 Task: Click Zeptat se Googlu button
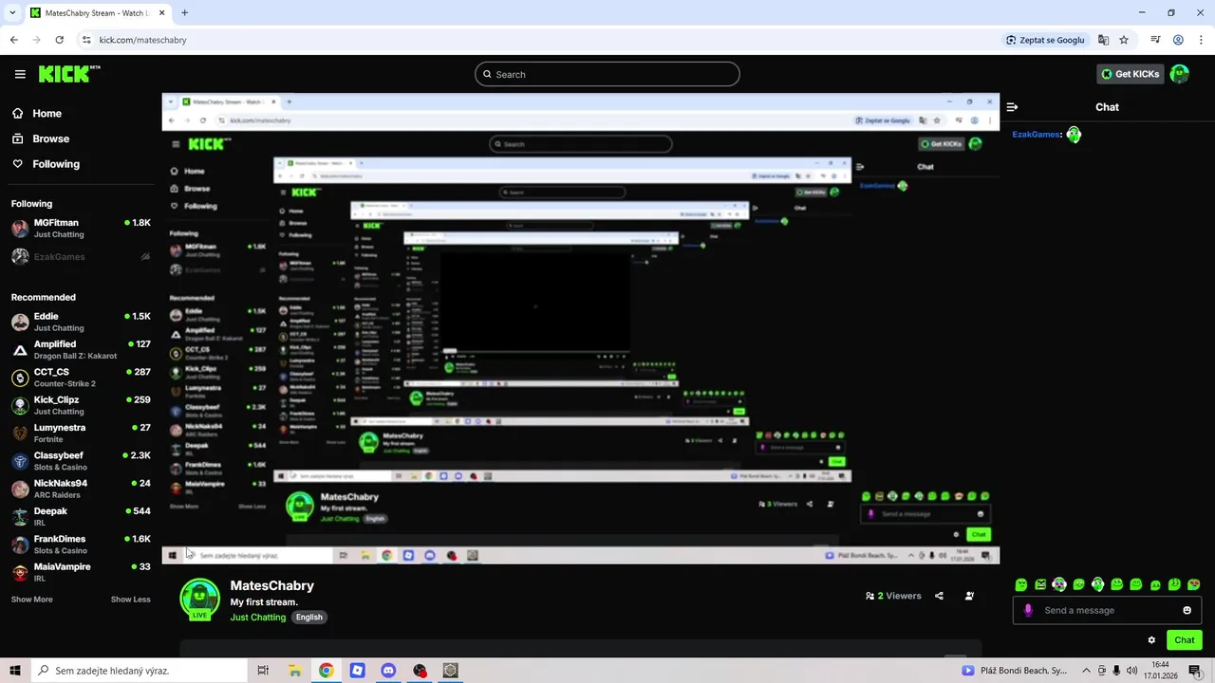point(1044,40)
